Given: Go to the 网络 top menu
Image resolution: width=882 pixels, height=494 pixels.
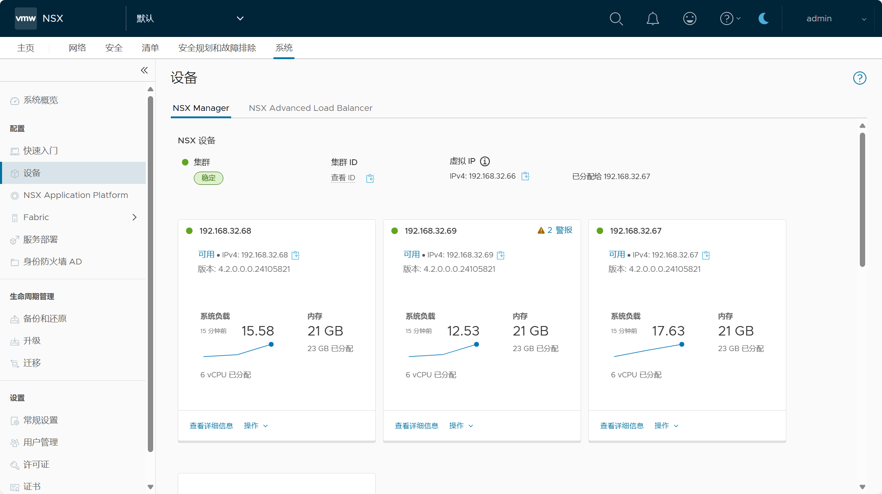Looking at the screenshot, I should click(x=77, y=48).
